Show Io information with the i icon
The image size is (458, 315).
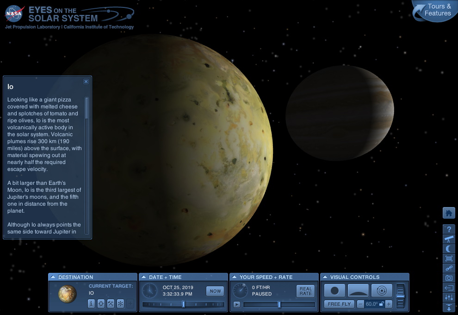coord(91,303)
